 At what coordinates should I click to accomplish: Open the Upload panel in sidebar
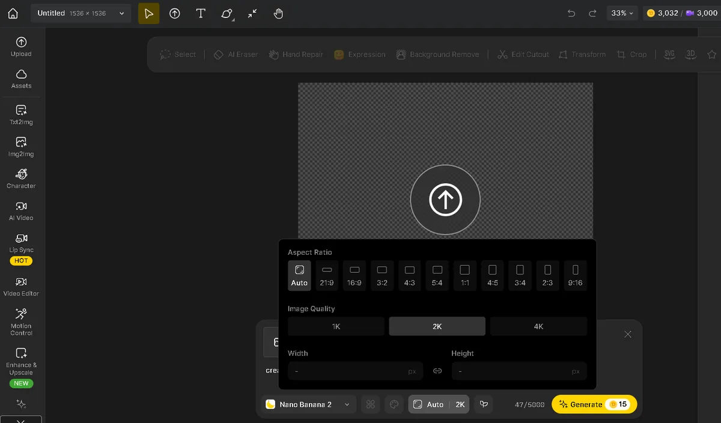21,46
